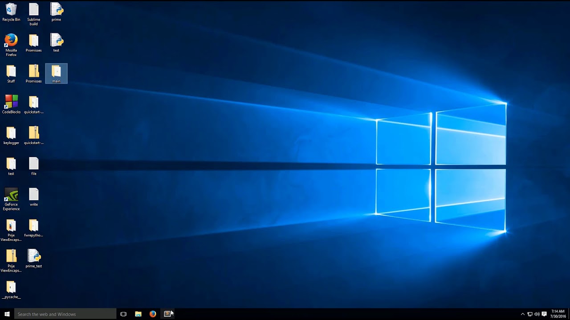Open Task View from the taskbar

coord(123,314)
